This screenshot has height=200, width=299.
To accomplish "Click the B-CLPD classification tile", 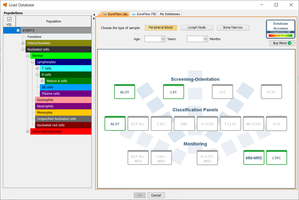I will pyautogui.click(x=207, y=123).
